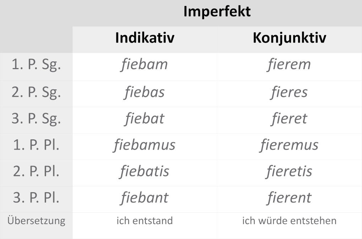Click the form fiebat
This screenshot has height=239, width=362.
(x=144, y=119)
